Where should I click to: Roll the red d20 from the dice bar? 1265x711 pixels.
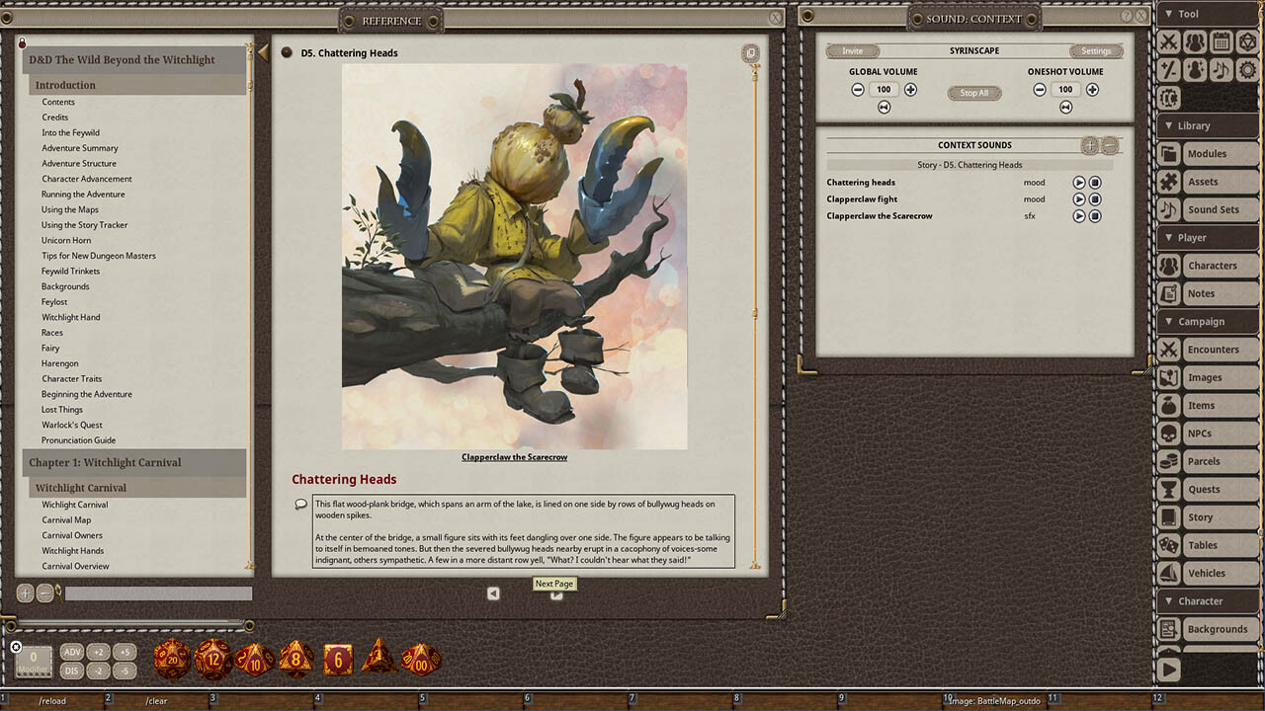pos(171,659)
